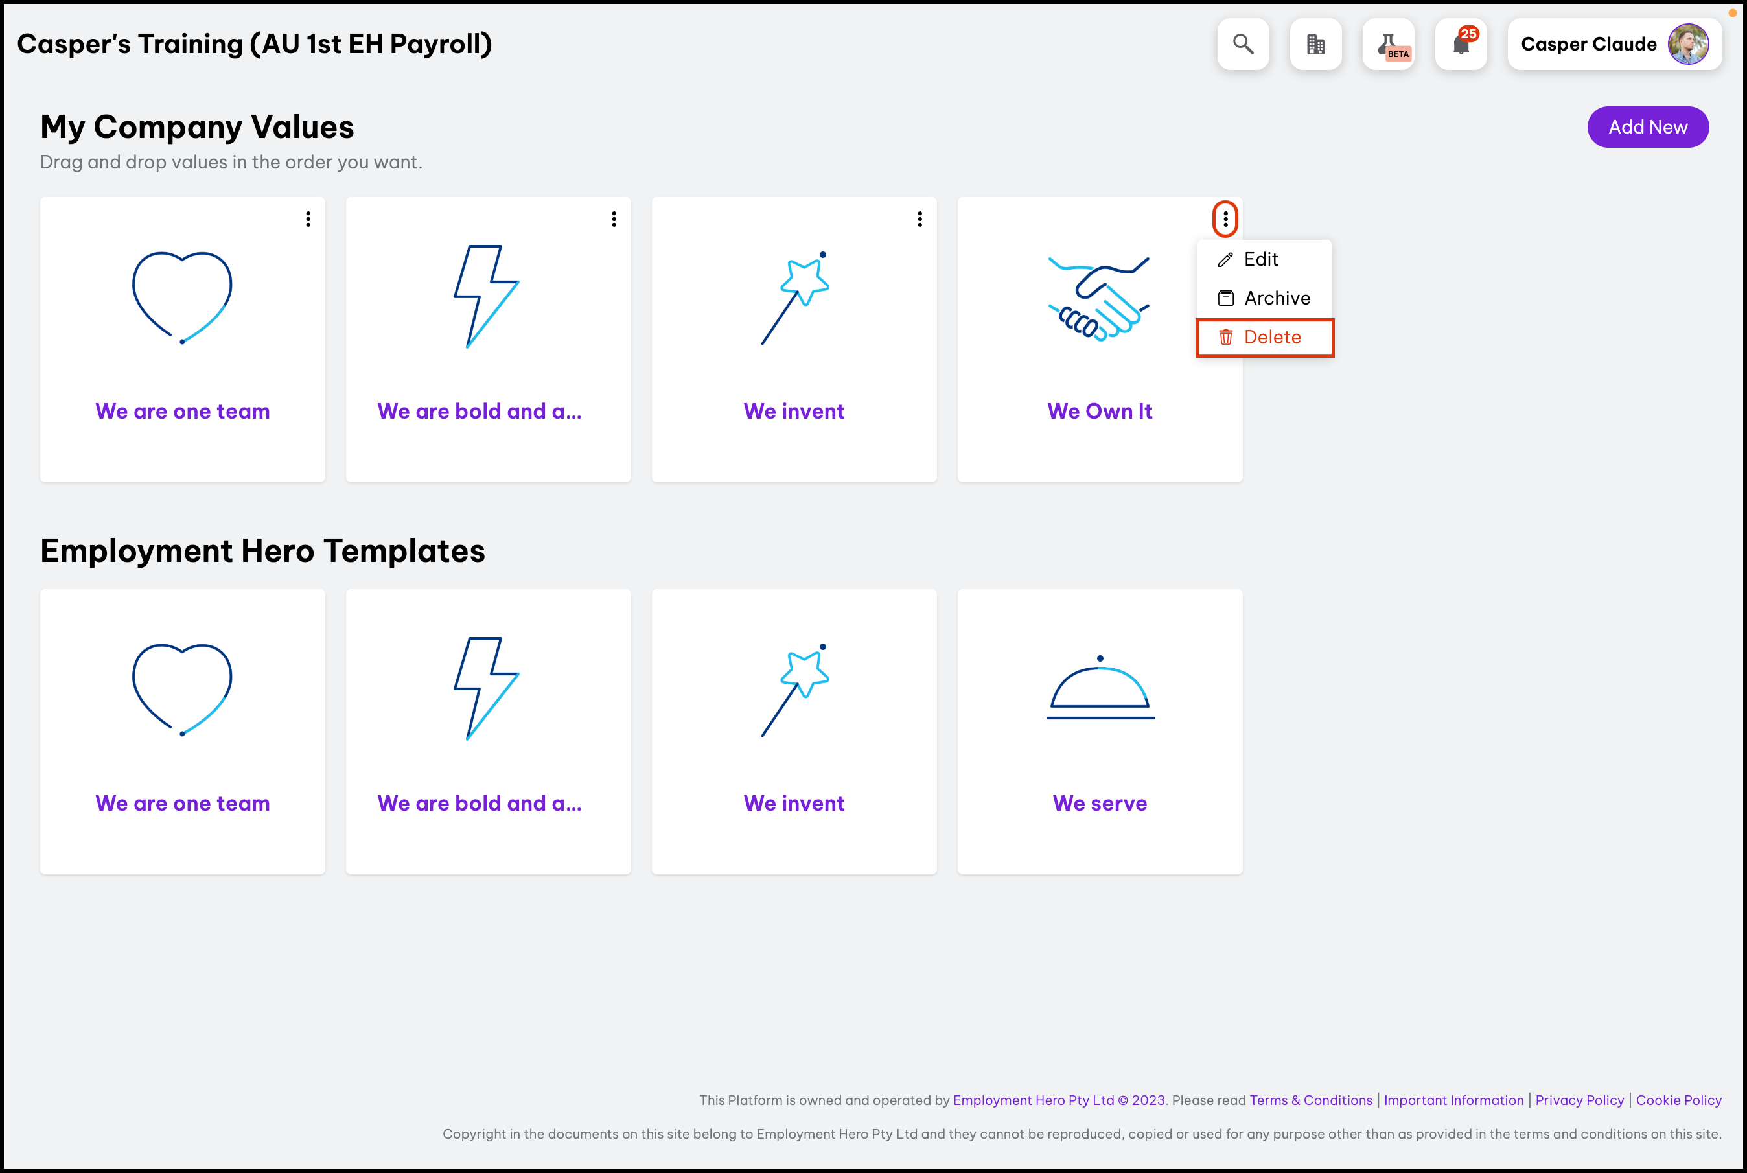Screen dimensions: 1747x1173
Task: Open the search magnifier icon
Action: pyautogui.click(x=1243, y=44)
